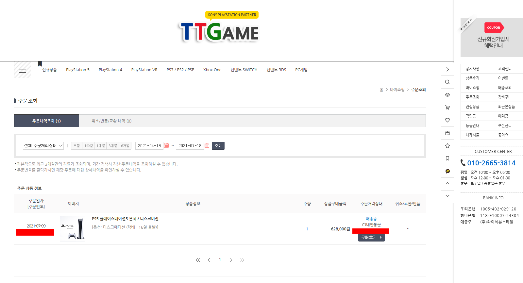Screen dimensions: 523x283
Task: Open 이벤트 in the sidebar
Action: tap(503, 78)
